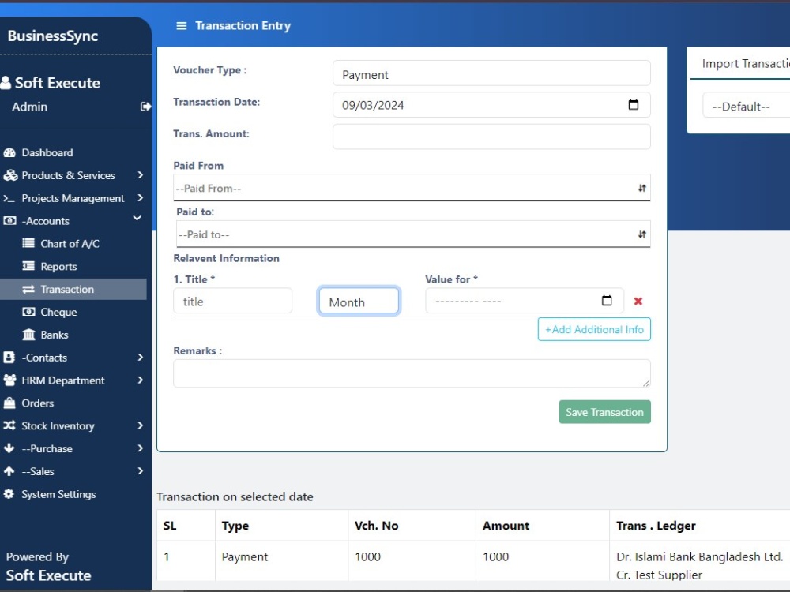Viewport: 790px width, 592px height.
Task: Click the Value for date field
Action: 525,301
